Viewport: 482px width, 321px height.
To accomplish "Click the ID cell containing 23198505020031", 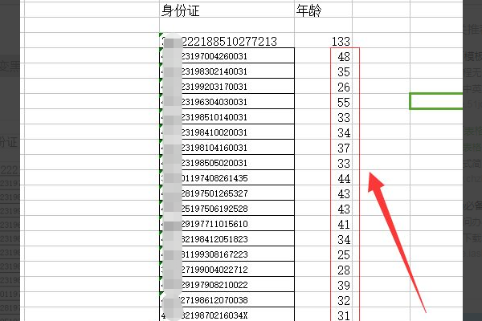I will click(227, 162).
